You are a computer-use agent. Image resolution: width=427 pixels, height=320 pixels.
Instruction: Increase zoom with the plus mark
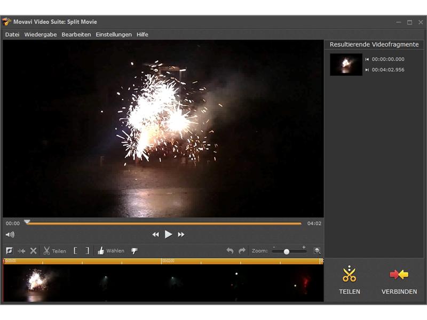304,247
